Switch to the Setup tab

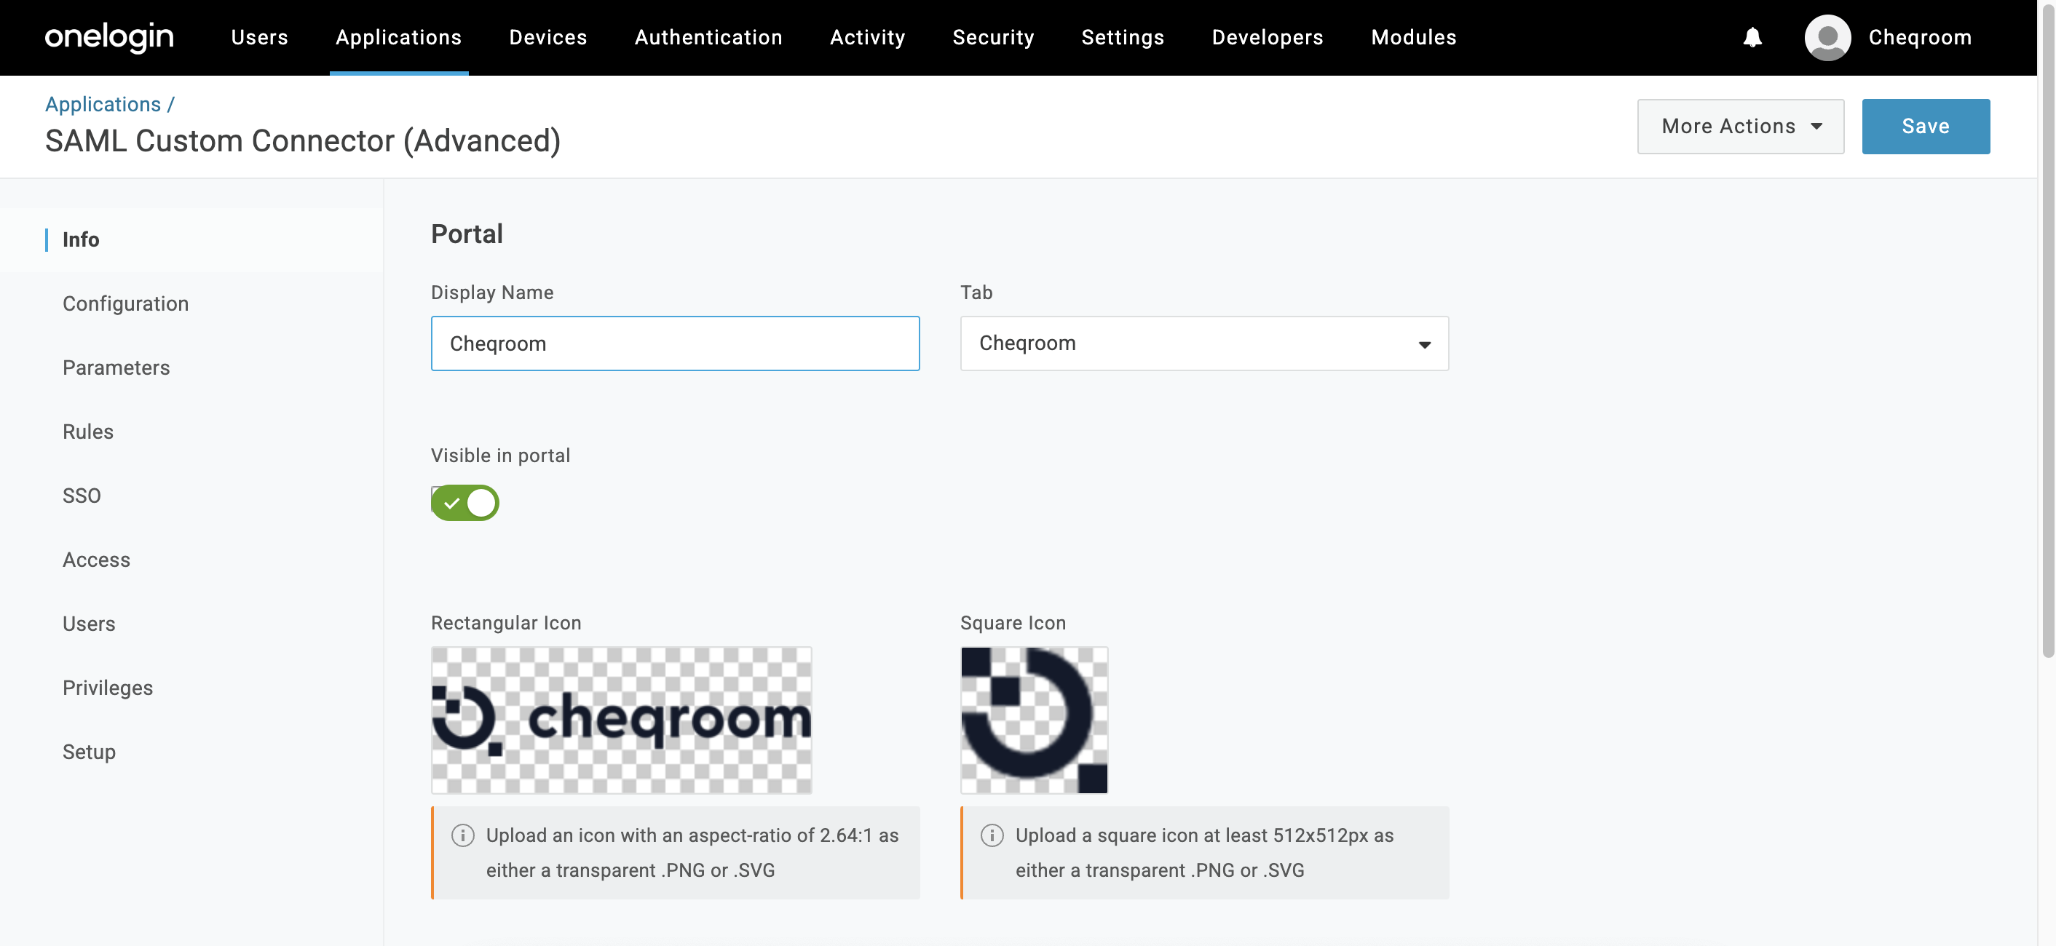pyautogui.click(x=89, y=752)
